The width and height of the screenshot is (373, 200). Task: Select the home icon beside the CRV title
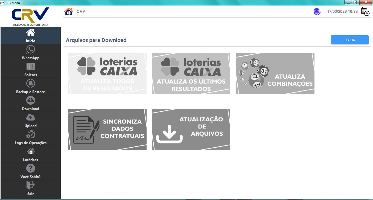[x=69, y=12]
